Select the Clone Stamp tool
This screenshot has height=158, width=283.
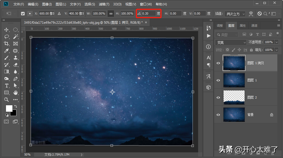(x=15, y=58)
